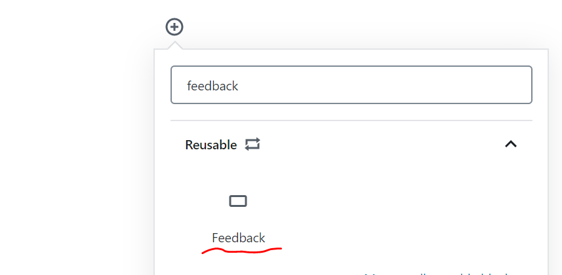
Task: Select the Feedback block rectangle icon
Action: (x=238, y=201)
